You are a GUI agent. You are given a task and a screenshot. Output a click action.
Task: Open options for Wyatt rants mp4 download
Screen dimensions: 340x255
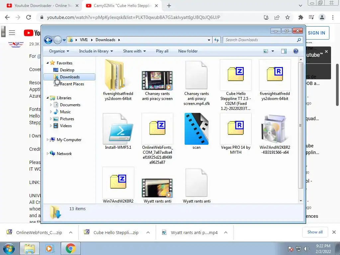[226, 232]
